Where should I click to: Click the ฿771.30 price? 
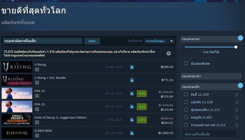167,80
